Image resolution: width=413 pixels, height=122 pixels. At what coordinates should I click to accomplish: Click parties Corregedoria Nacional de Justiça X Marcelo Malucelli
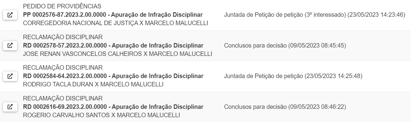115,23
